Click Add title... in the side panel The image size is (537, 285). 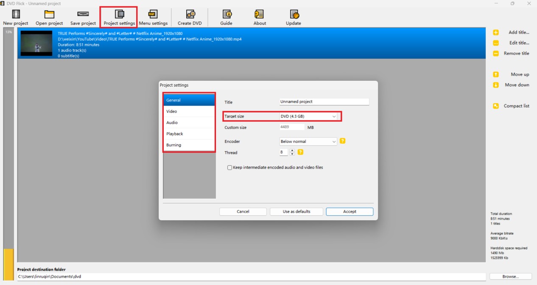tap(519, 32)
